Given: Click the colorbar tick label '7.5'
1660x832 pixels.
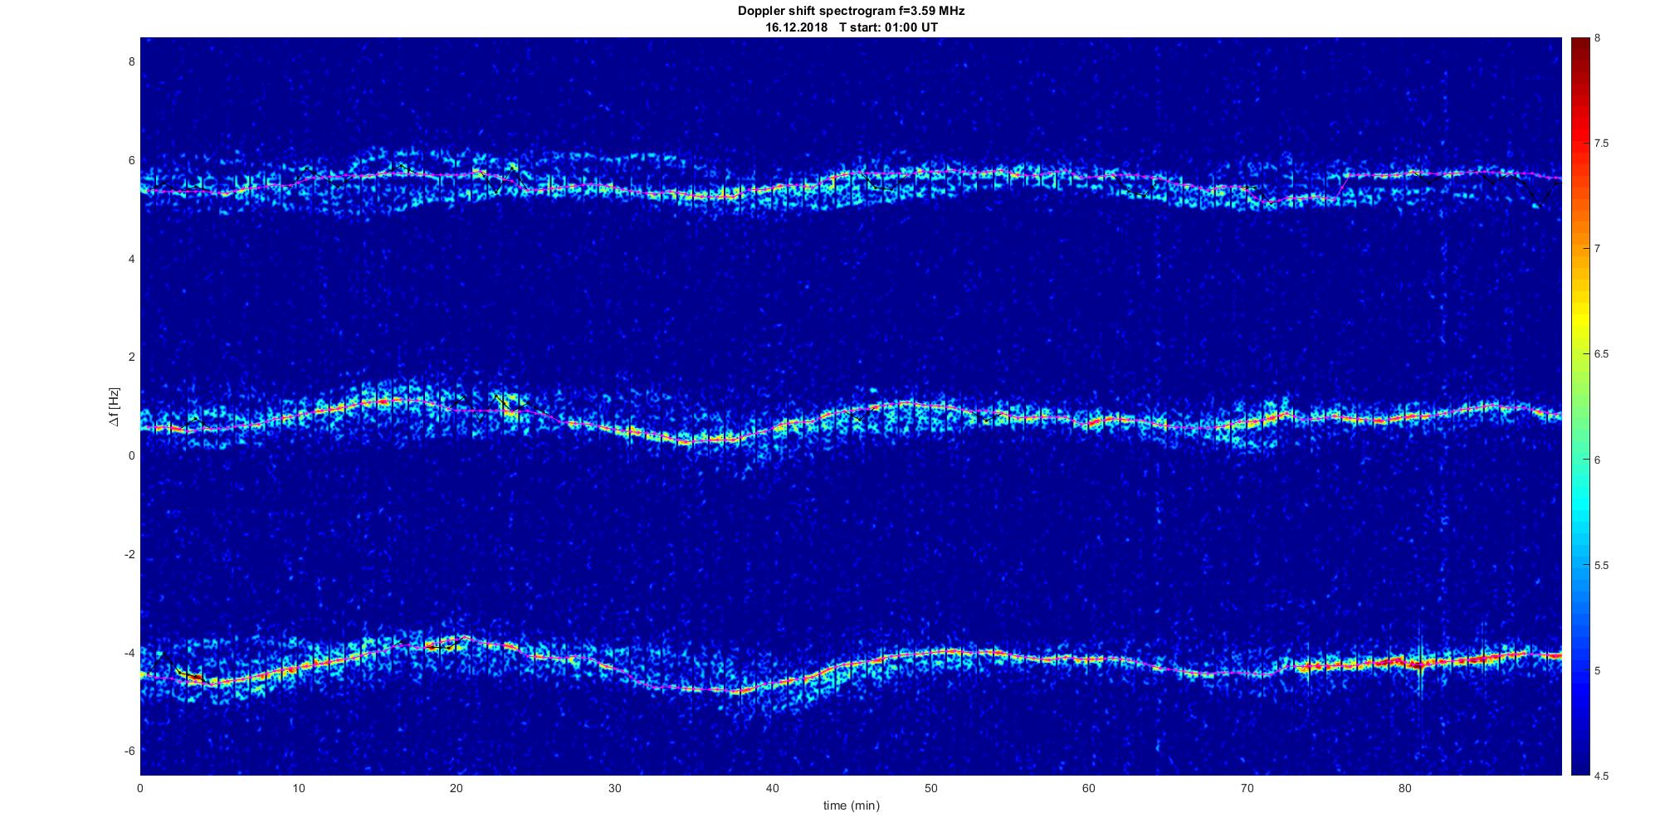Looking at the screenshot, I should click(1601, 144).
